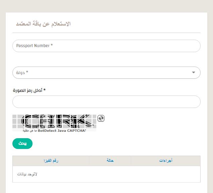Click the الاستعلام عن باقة المعتمد heading
The image size is (213, 193).
click(x=43, y=24)
